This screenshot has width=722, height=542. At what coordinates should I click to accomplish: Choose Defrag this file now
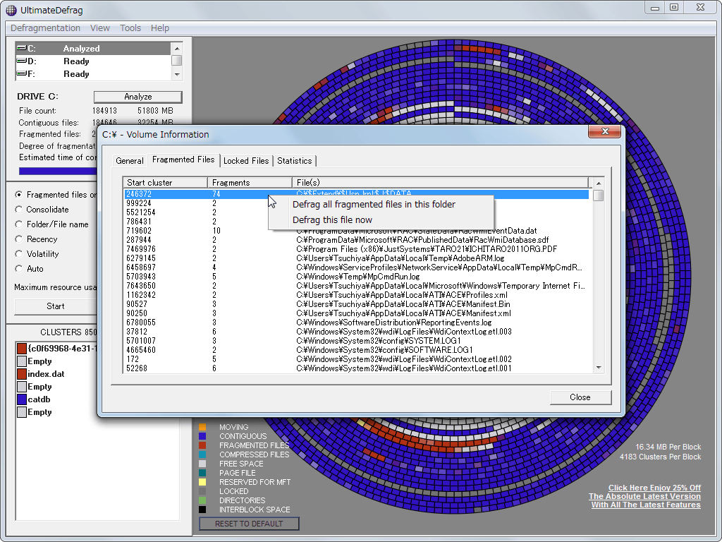click(x=332, y=220)
